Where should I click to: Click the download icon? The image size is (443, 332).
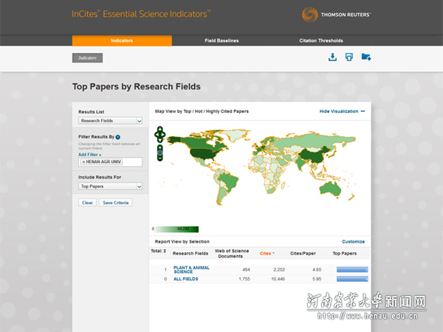pyautogui.click(x=332, y=57)
